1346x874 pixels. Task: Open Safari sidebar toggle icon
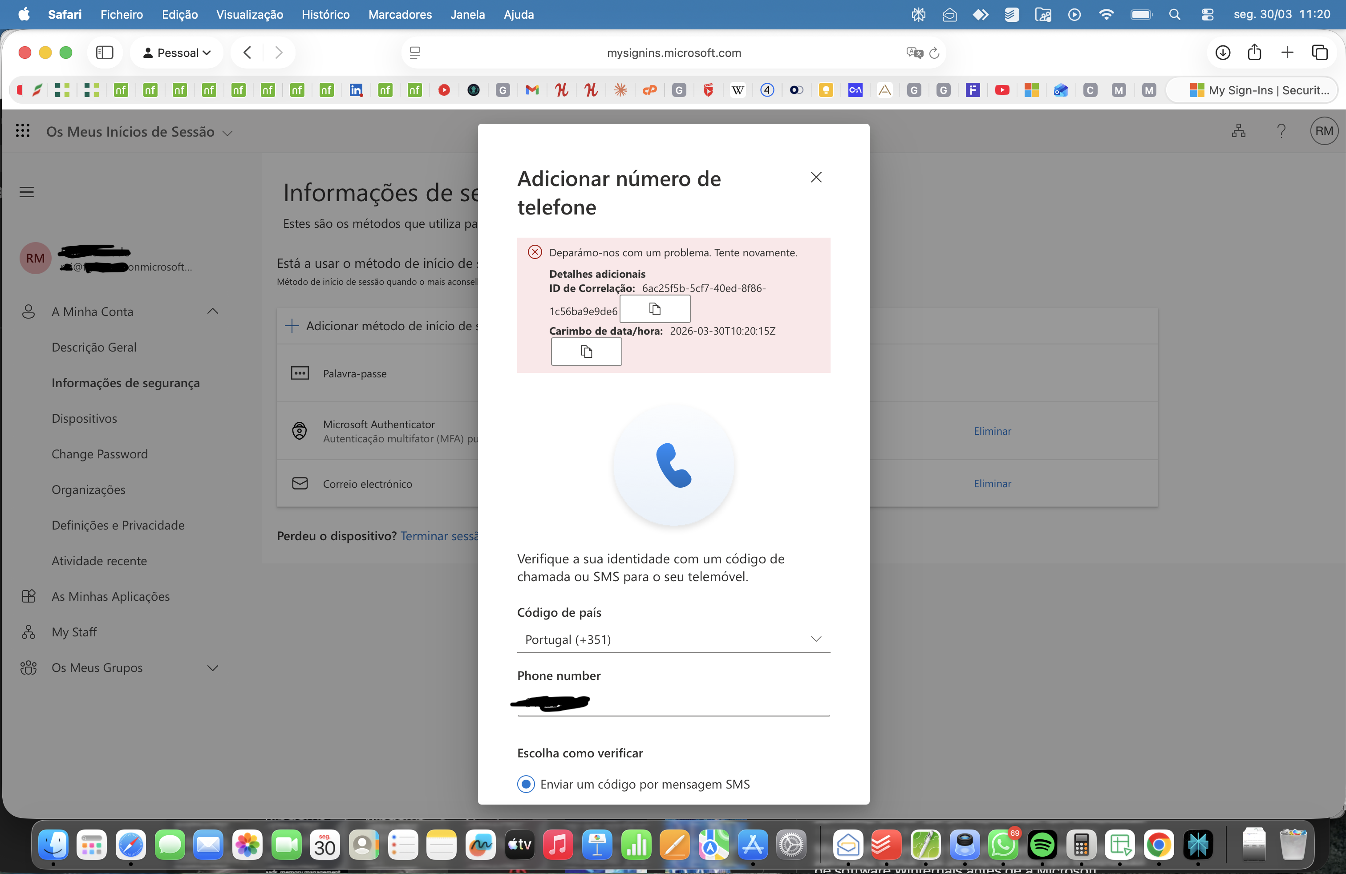tap(105, 53)
